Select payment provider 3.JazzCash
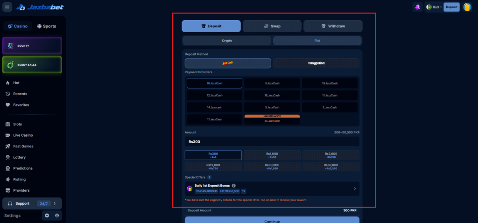Image resolution: width=478 pixels, height=223 pixels. coord(272,83)
